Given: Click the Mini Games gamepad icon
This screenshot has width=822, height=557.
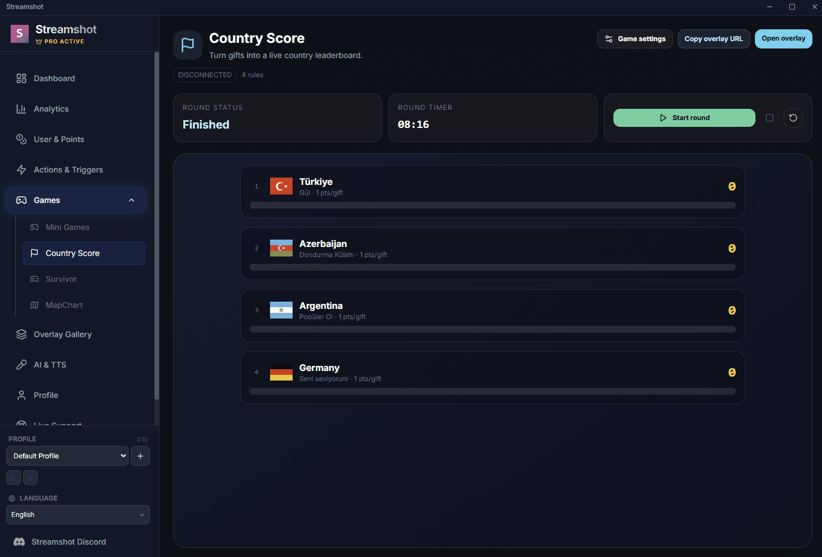Looking at the screenshot, I should click(x=34, y=227).
